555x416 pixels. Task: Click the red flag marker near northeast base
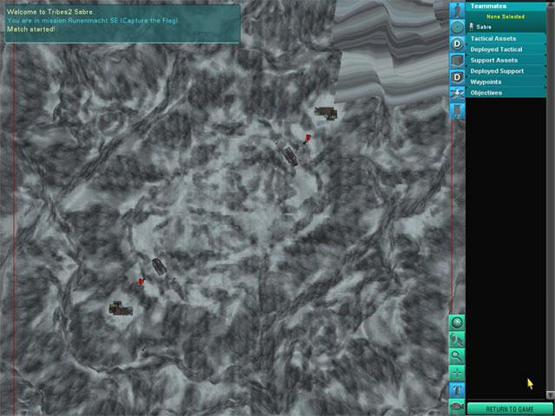click(x=308, y=138)
